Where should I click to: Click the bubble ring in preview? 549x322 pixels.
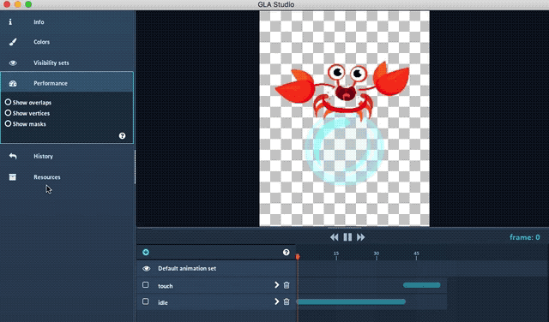coord(345,150)
